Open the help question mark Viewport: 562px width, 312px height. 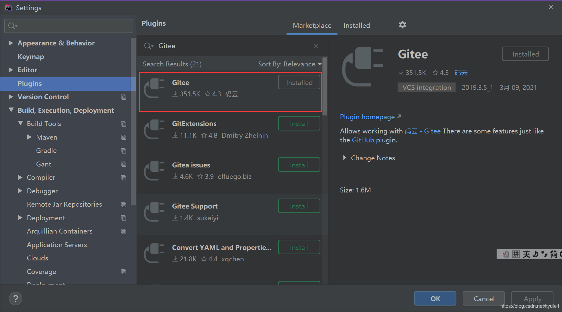15,299
